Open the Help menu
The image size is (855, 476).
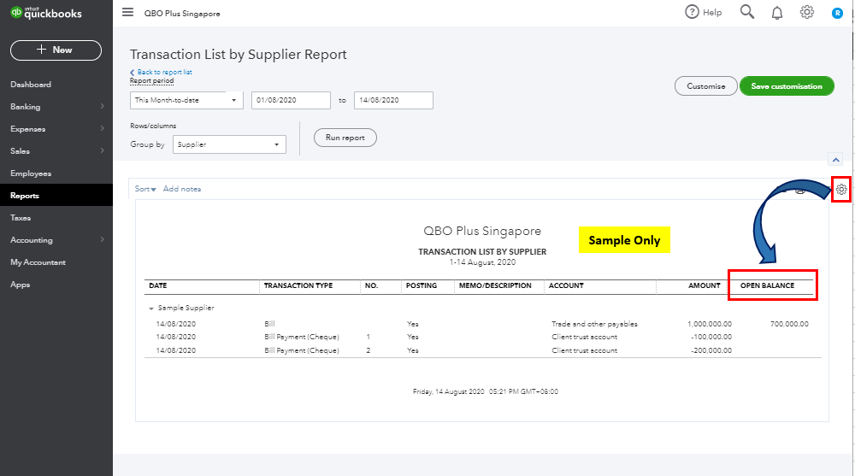[x=704, y=12]
